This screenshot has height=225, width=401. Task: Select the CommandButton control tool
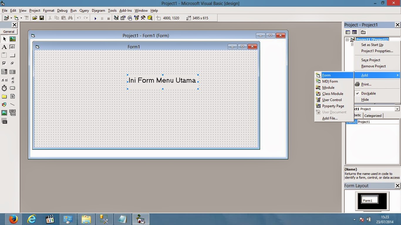click(x=13, y=55)
